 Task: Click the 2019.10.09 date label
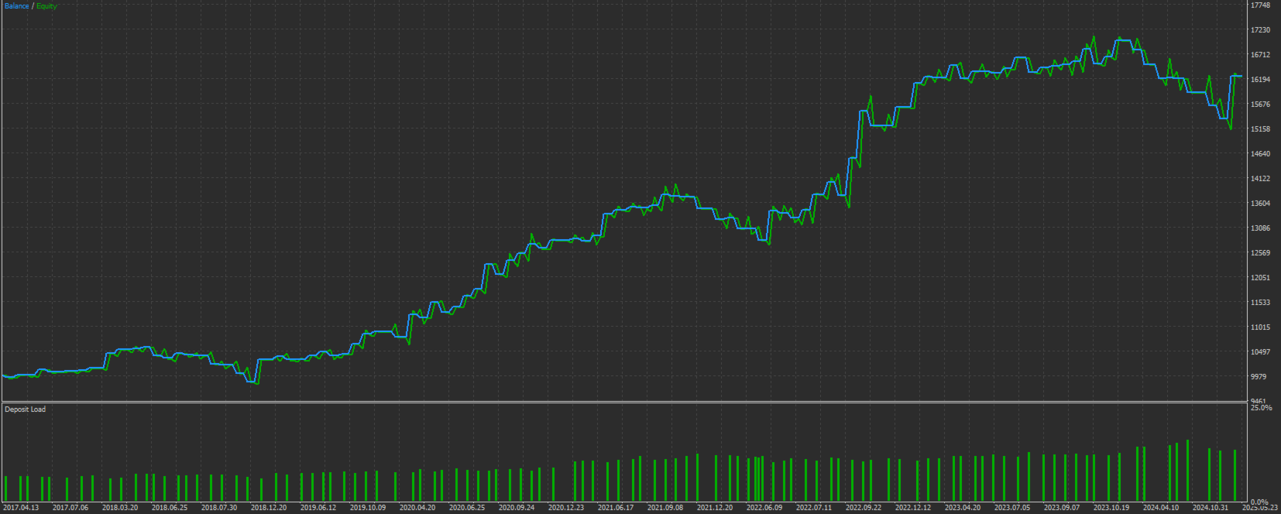[x=368, y=508]
